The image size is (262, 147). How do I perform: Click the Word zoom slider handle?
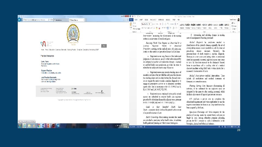point(232,127)
